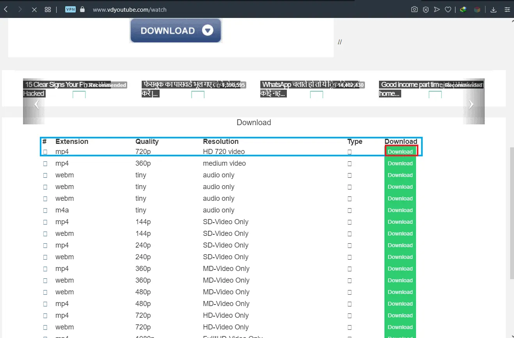Download mp4 720p HD 720 video

(x=400, y=152)
